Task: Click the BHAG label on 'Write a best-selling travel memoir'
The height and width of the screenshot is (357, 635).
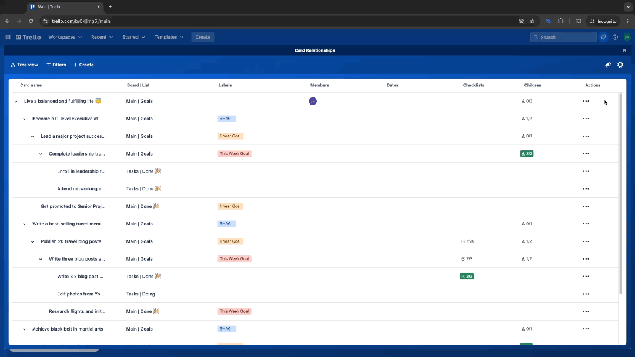Action: [x=226, y=224]
